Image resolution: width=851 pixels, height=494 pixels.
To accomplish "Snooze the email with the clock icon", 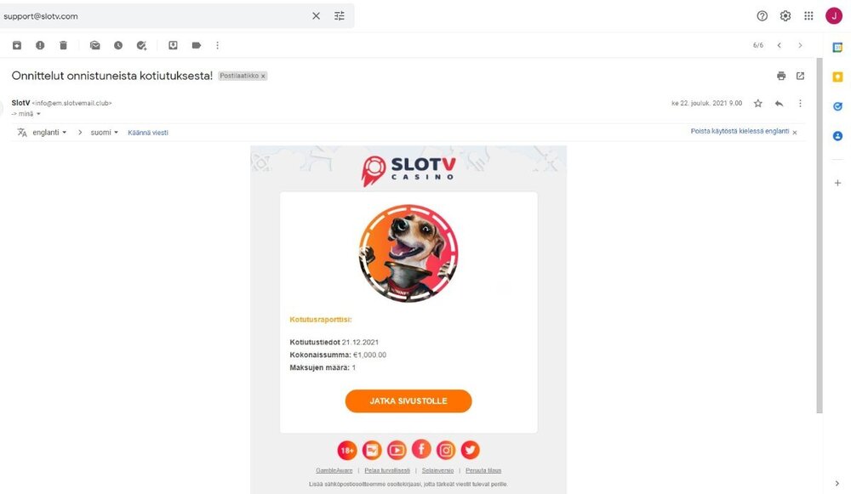I will [118, 46].
